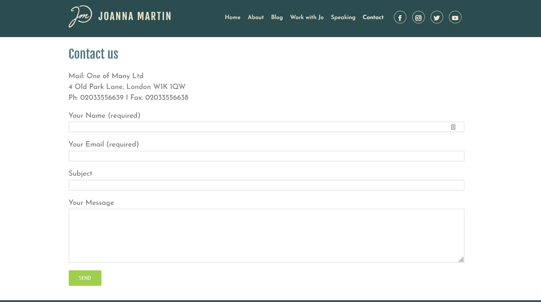The width and height of the screenshot is (541, 302).
Task: Open the Facebook social icon
Action: tap(400, 17)
